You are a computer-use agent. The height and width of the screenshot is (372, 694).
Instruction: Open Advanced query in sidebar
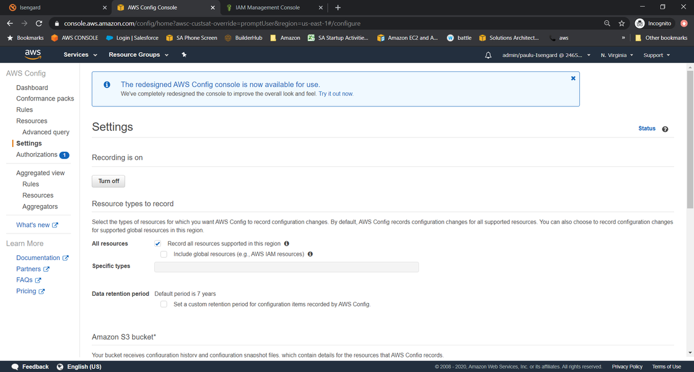pyautogui.click(x=46, y=132)
